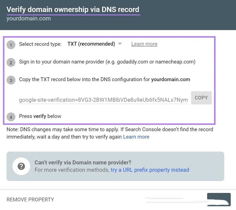Click the Verify domain ownership title
The image size is (236, 210).
pos(73,9)
